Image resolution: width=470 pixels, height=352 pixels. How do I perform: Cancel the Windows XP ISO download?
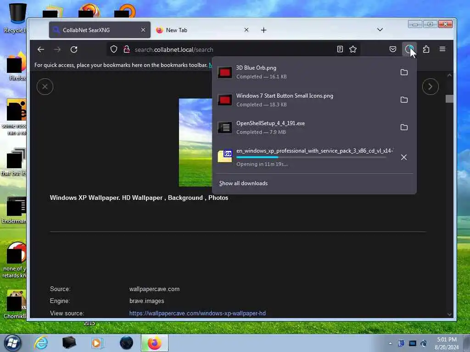click(x=404, y=157)
